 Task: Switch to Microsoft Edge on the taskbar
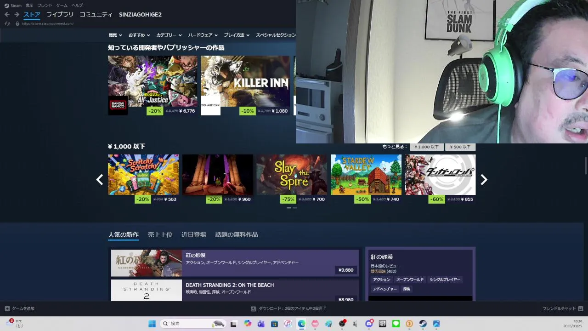(301, 324)
